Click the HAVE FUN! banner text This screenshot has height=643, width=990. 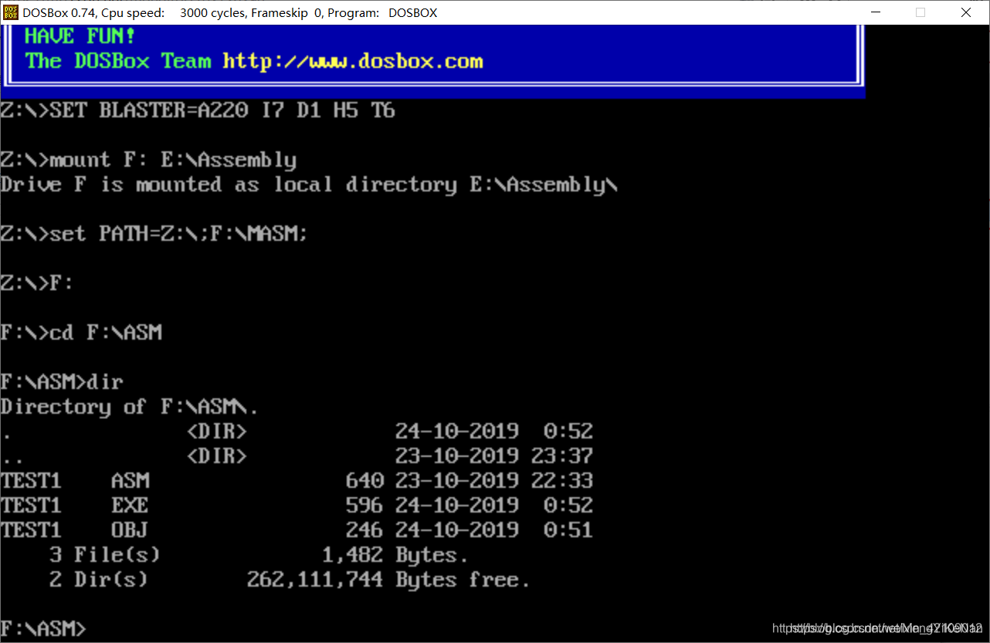(x=80, y=36)
